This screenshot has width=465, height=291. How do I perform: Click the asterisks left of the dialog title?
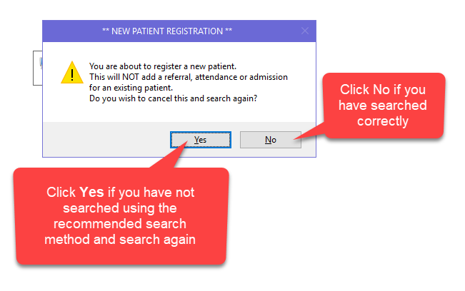[x=106, y=30]
